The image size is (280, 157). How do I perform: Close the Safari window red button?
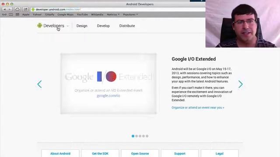(x=3, y=4)
